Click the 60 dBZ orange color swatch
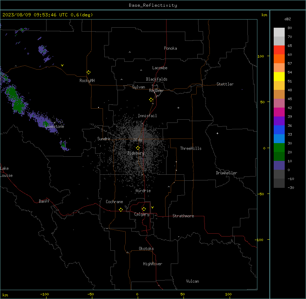The width and height of the screenshot is (306, 299). click(279, 59)
